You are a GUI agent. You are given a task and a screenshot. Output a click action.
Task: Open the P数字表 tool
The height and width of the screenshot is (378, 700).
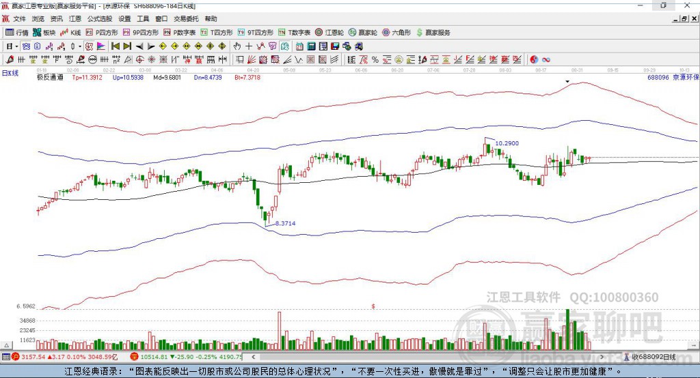click(180, 33)
